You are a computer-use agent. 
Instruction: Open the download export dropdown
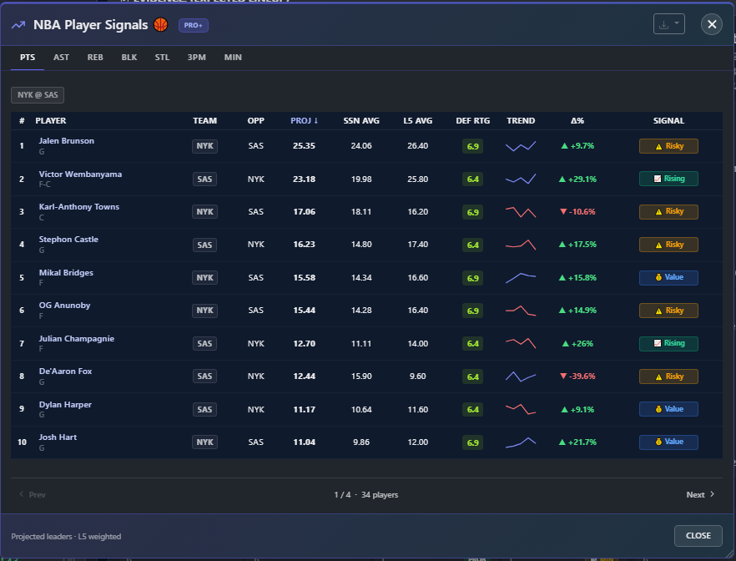coord(669,24)
